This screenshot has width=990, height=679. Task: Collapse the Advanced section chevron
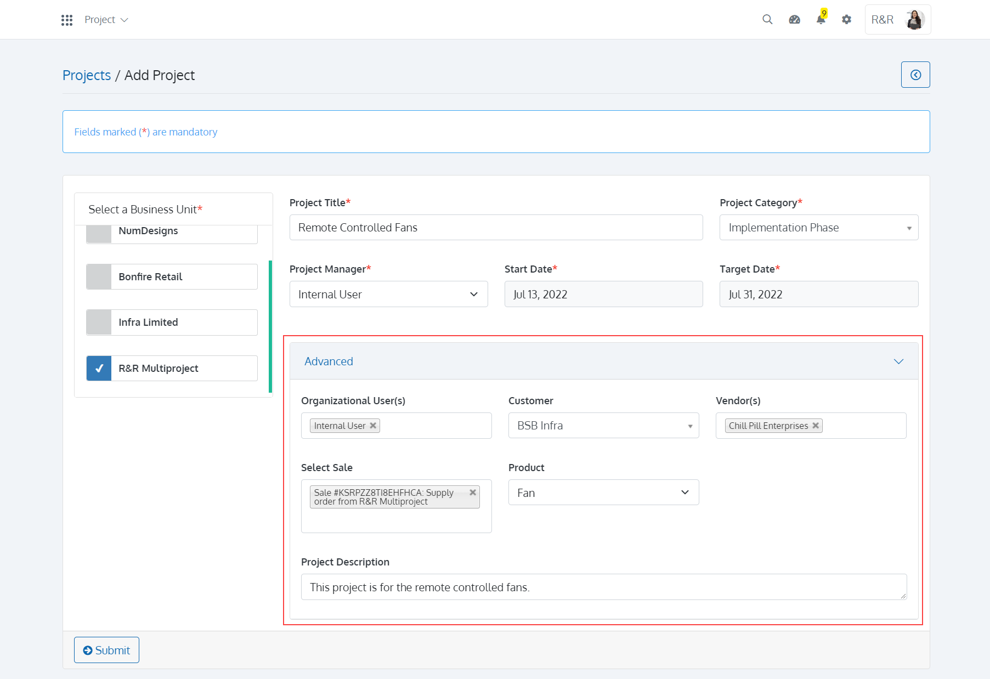tap(898, 361)
